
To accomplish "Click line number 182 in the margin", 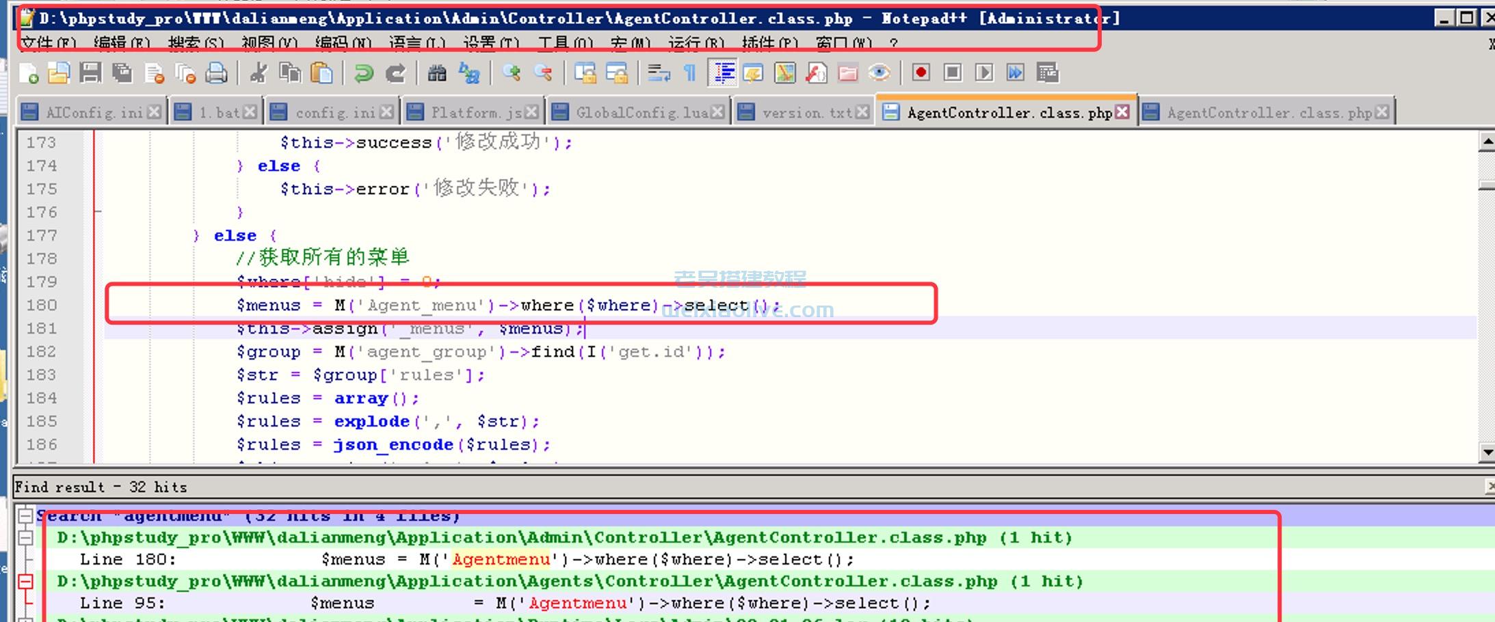I will pyautogui.click(x=42, y=351).
